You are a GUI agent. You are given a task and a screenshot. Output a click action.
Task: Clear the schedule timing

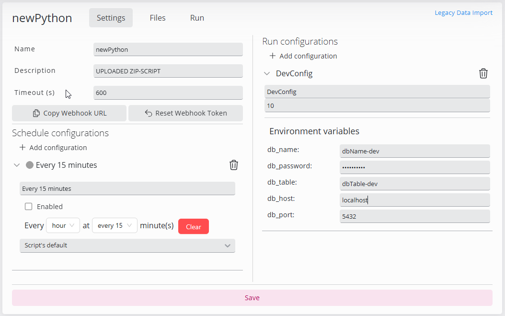[193, 227]
